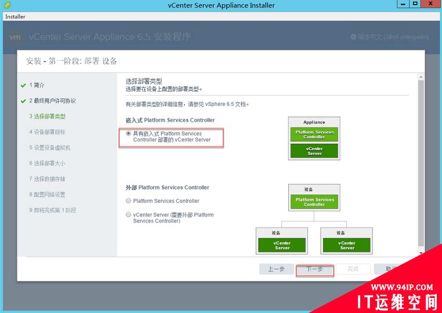The image size is (442, 313).
Task: Select step 7 选择数据存储
Action: tap(47, 179)
